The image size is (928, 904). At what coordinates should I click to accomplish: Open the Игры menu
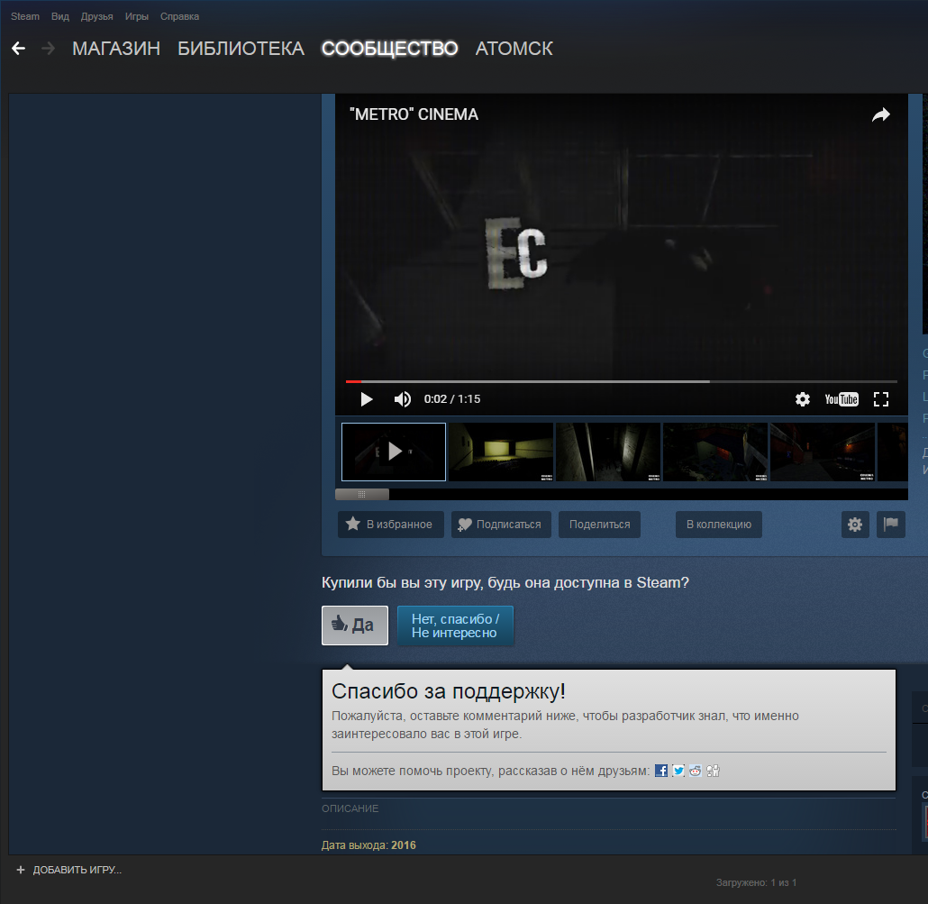point(136,16)
